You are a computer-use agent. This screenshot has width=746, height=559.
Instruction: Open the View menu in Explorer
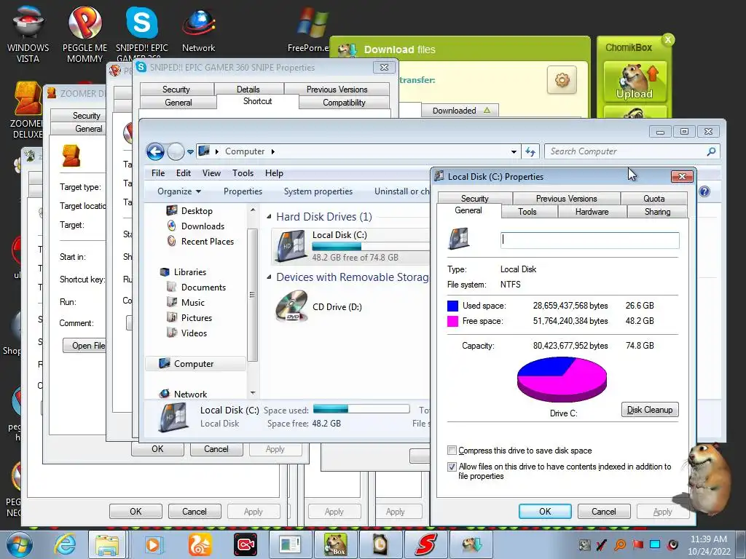(x=211, y=173)
